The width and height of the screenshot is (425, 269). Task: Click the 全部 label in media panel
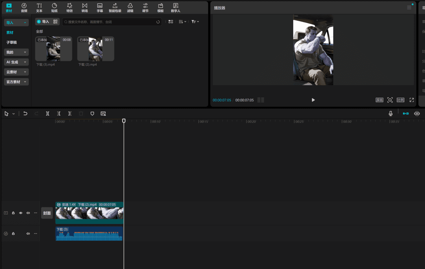(x=40, y=31)
